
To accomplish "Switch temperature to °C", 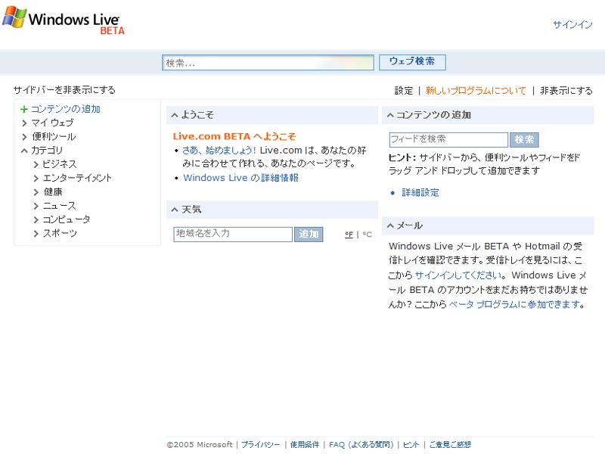I will point(368,235).
